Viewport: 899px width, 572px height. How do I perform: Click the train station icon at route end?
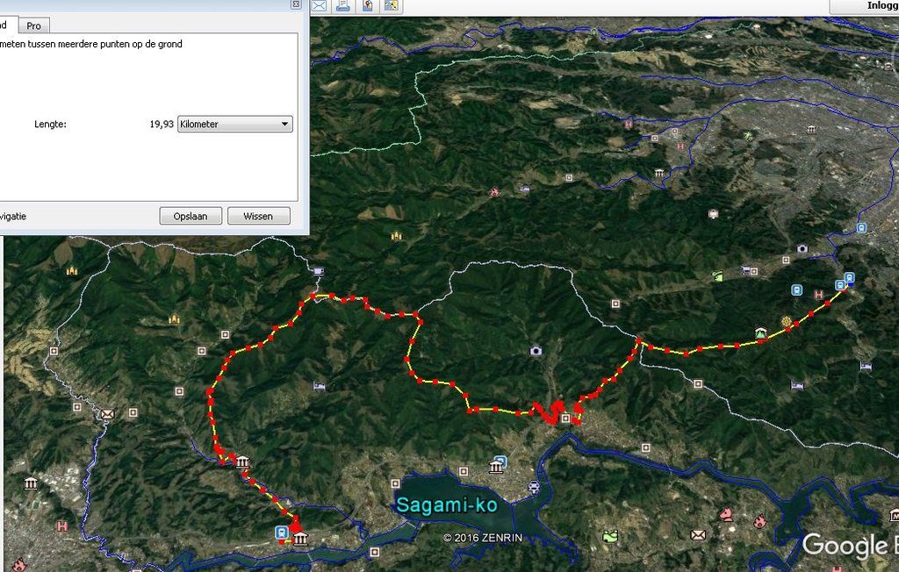(849, 278)
